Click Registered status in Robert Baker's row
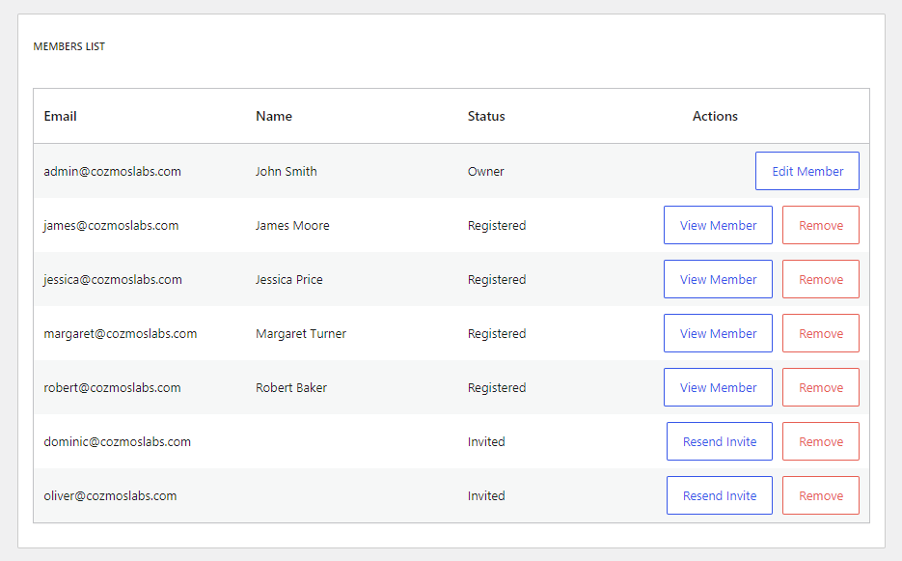902x561 pixels. pos(497,388)
